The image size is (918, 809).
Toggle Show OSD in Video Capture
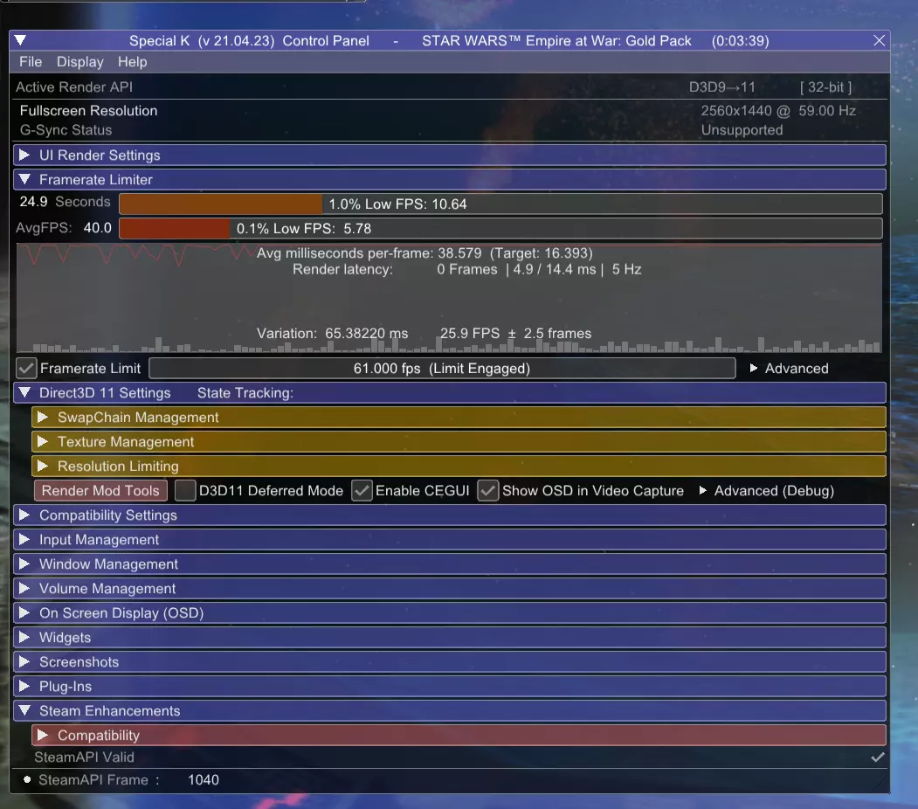[x=487, y=490]
